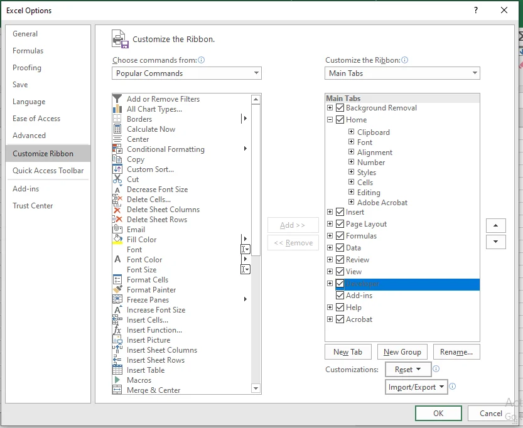The width and height of the screenshot is (523, 428).
Task: Select the Increase Font Size icon
Action: [x=117, y=309]
